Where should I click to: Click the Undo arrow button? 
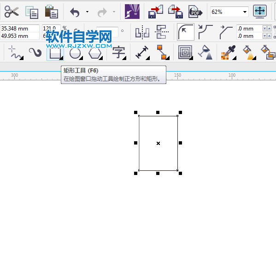pyautogui.click(x=75, y=12)
